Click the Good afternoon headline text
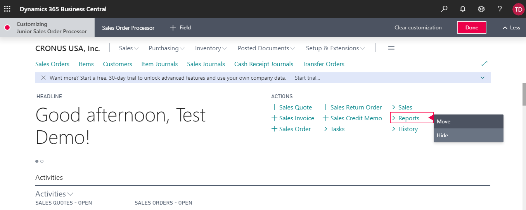The width and height of the screenshot is (526, 210). pyautogui.click(x=121, y=126)
